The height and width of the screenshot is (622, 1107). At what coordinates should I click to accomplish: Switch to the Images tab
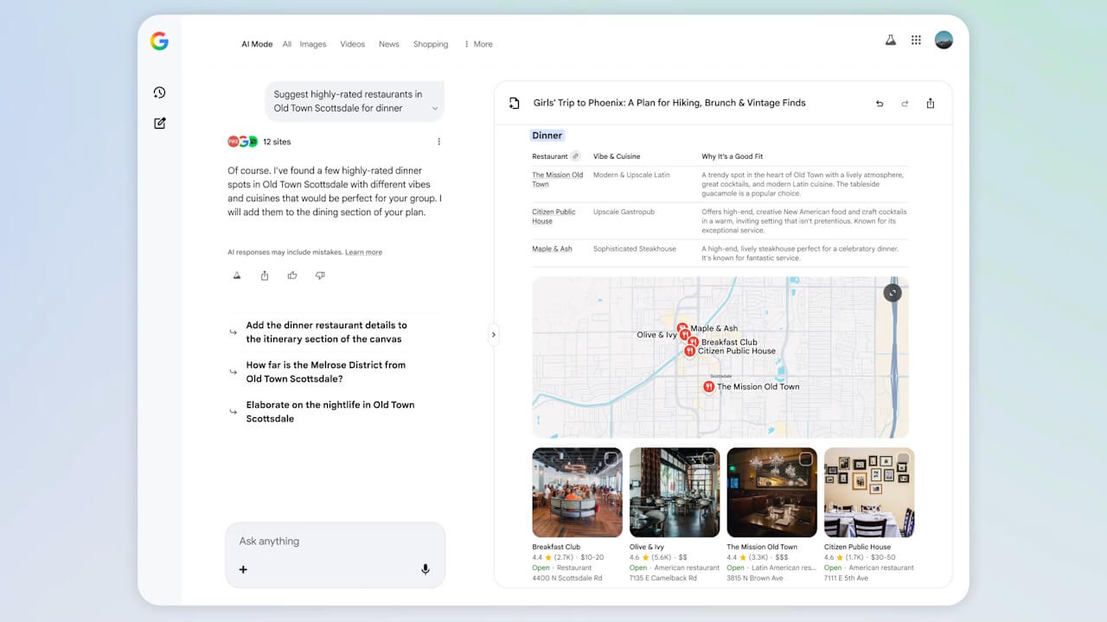point(313,44)
